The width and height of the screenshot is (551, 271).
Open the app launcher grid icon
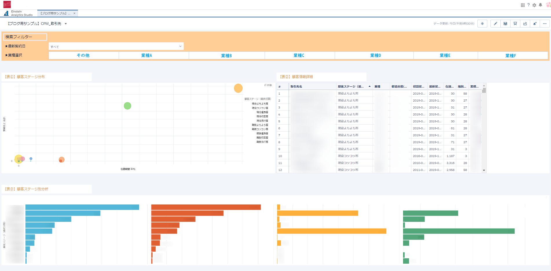[x=523, y=5]
